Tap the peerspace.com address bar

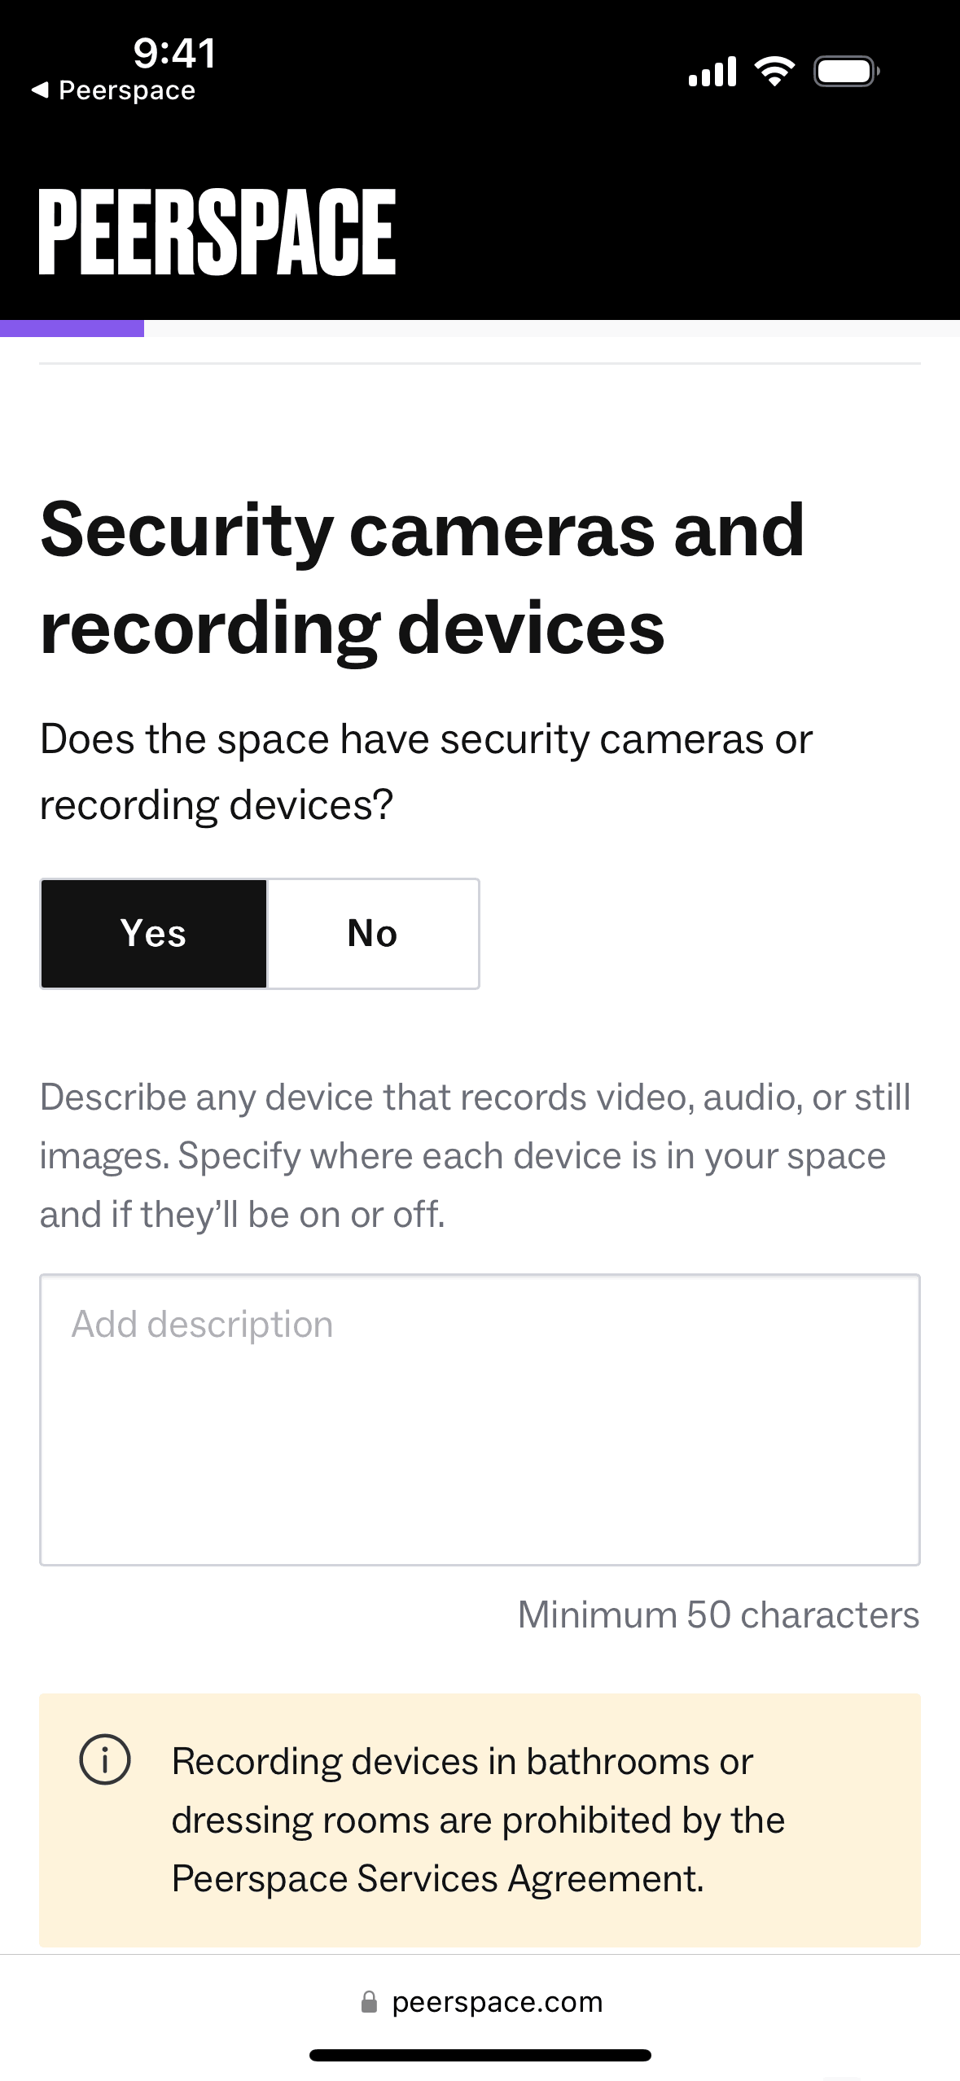[x=497, y=2001]
